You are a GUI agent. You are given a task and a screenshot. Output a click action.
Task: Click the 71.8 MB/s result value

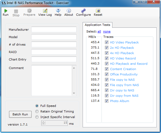click(x=94, y=69)
